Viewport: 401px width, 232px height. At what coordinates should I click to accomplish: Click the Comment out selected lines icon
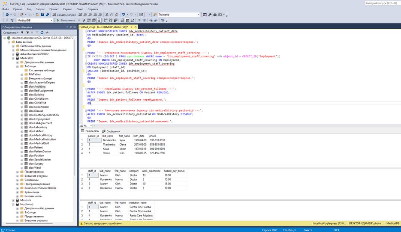139,20
